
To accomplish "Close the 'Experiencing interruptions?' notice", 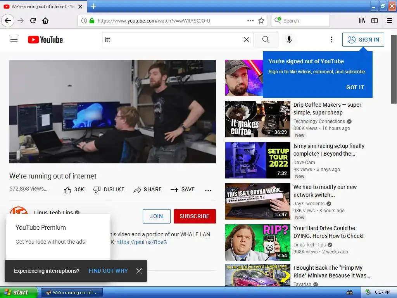I will [x=139, y=271].
